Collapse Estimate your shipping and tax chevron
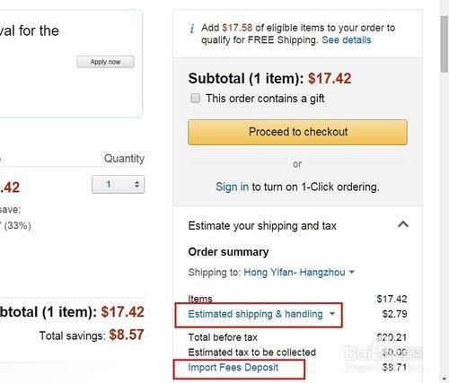The width and height of the screenshot is (449, 383). coord(403,224)
